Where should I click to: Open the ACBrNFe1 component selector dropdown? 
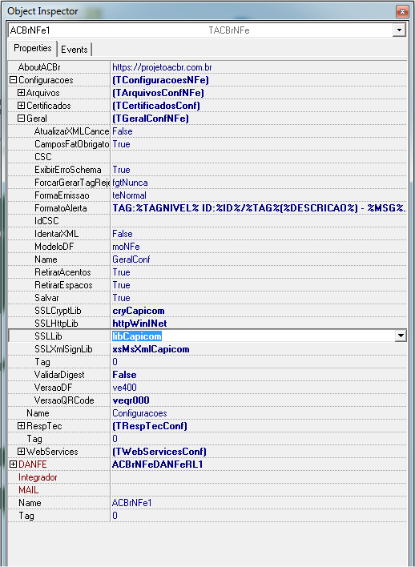pyautogui.click(x=400, y=30)
